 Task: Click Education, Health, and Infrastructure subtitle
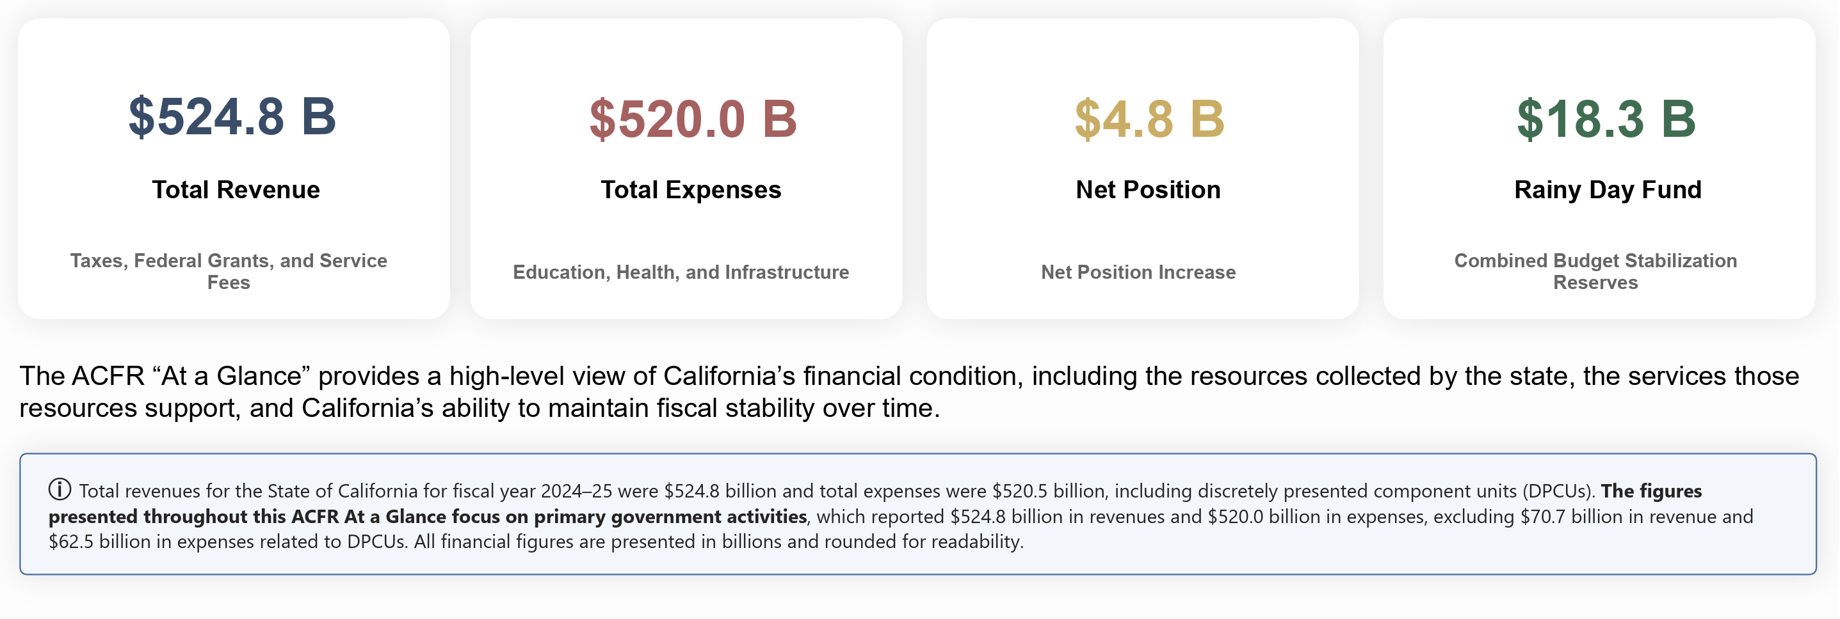click(681, 272)
